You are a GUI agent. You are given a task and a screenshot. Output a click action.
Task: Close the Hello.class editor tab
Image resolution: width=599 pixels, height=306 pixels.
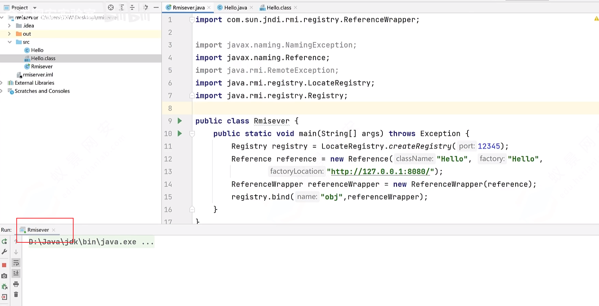296,7
